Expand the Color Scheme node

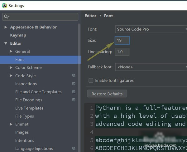11,68
